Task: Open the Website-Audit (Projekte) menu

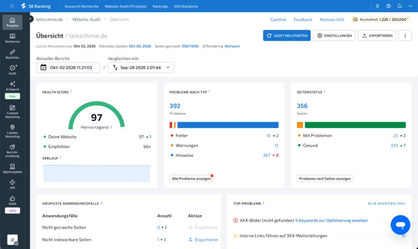Action: pos(126,6)
